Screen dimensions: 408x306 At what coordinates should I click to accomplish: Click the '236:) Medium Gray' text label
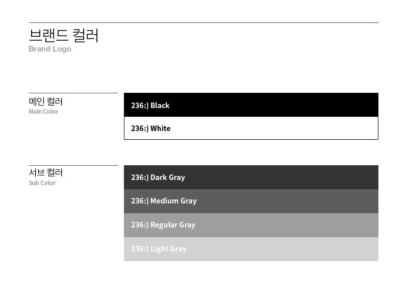coord(164,201)
